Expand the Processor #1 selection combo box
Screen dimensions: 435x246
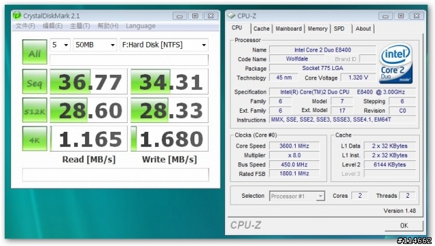click(297, 196)
